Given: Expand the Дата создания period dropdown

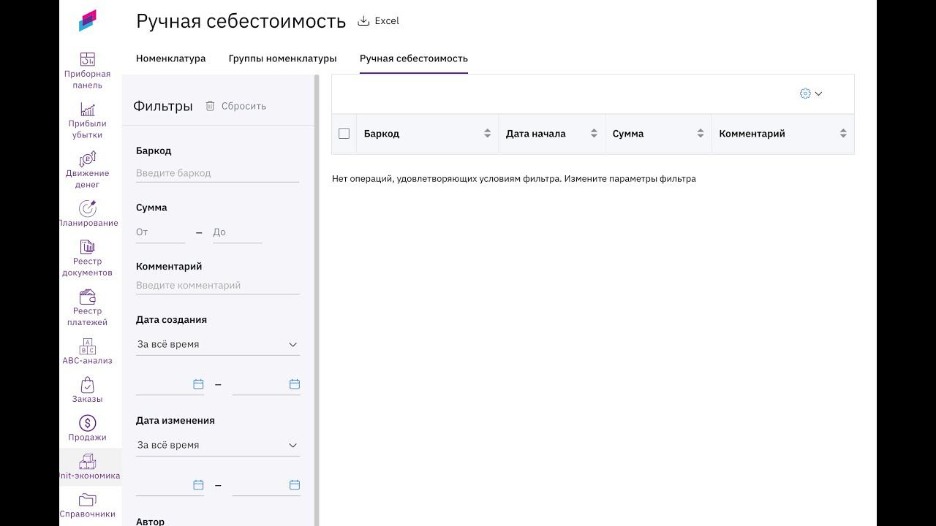Looking at the screenshot, I should [218, 344].
